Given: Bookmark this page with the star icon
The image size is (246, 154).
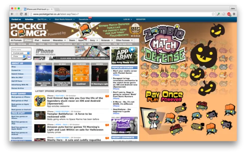Looking at the screenshot, I should coord(213,14).
